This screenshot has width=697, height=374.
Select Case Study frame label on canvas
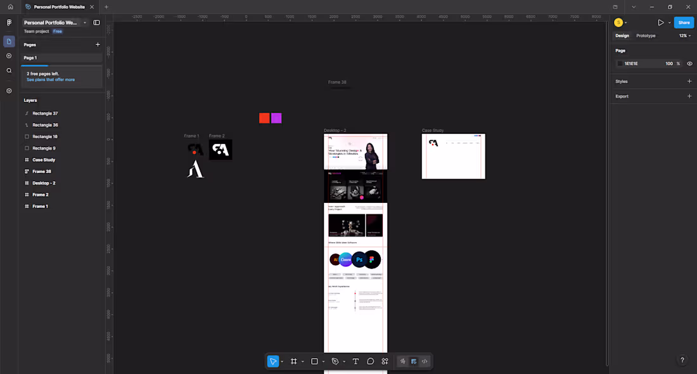pos(433,131)
